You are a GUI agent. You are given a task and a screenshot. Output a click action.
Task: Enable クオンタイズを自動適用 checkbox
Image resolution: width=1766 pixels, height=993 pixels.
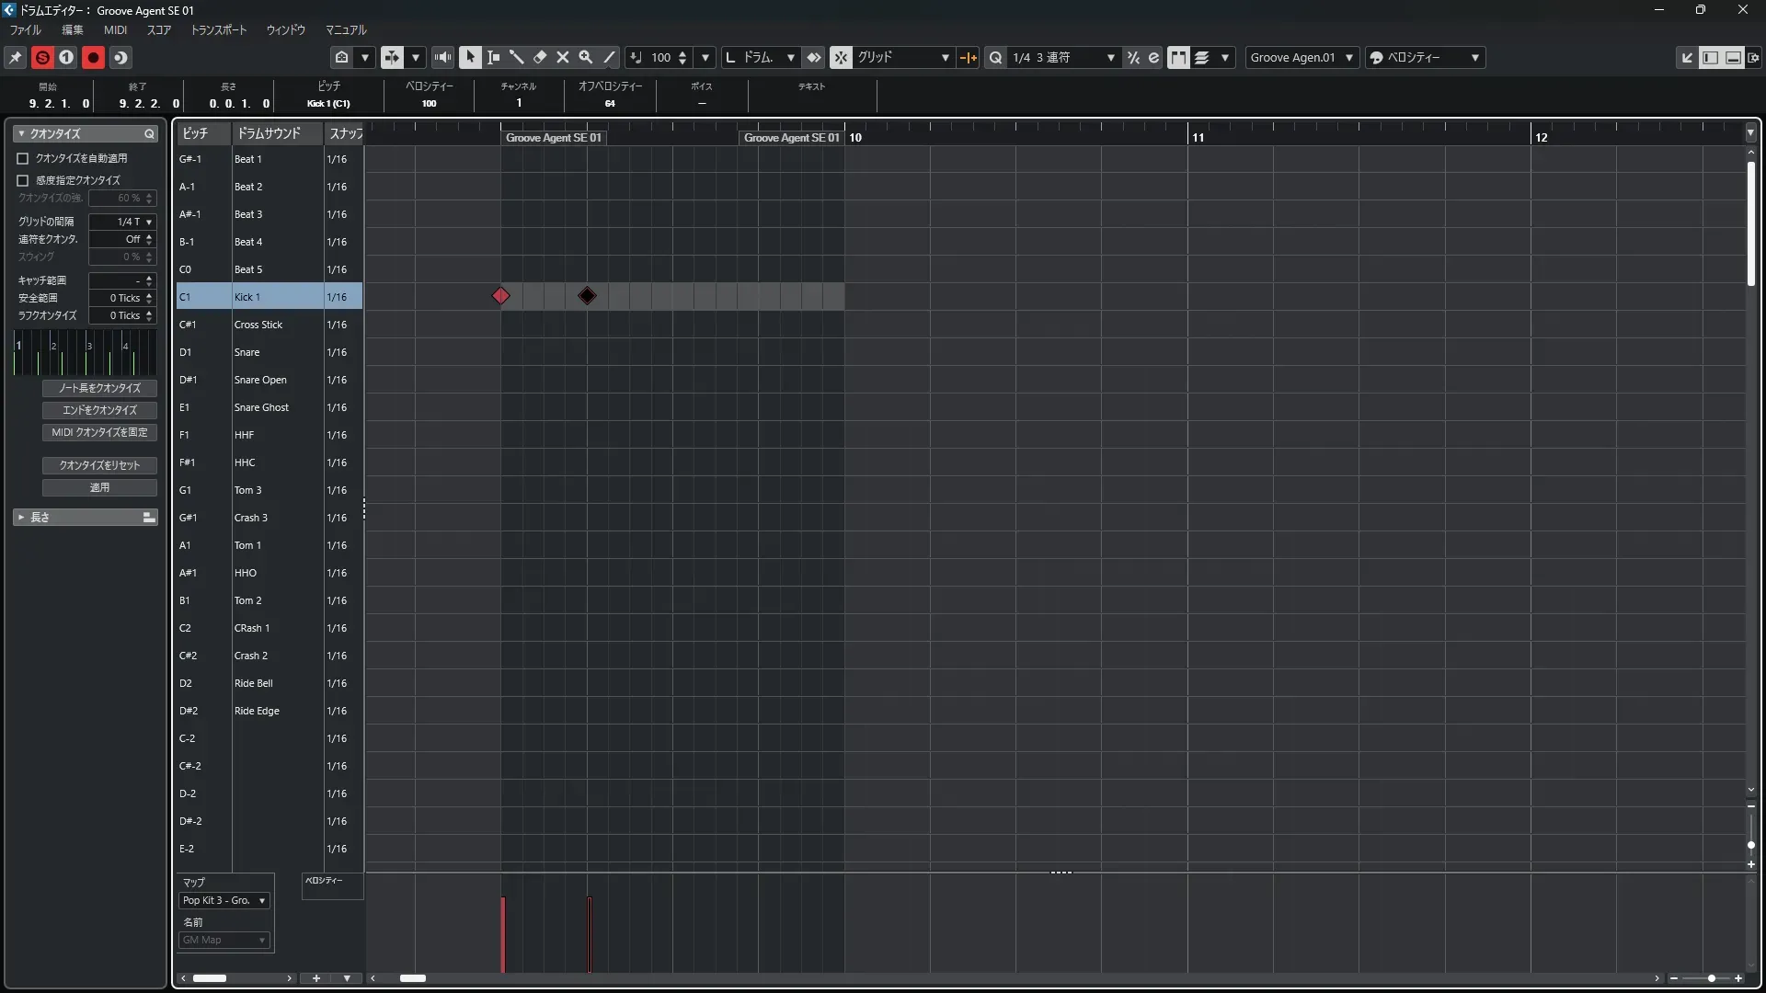pyautogui.click(x=23, y=158)
